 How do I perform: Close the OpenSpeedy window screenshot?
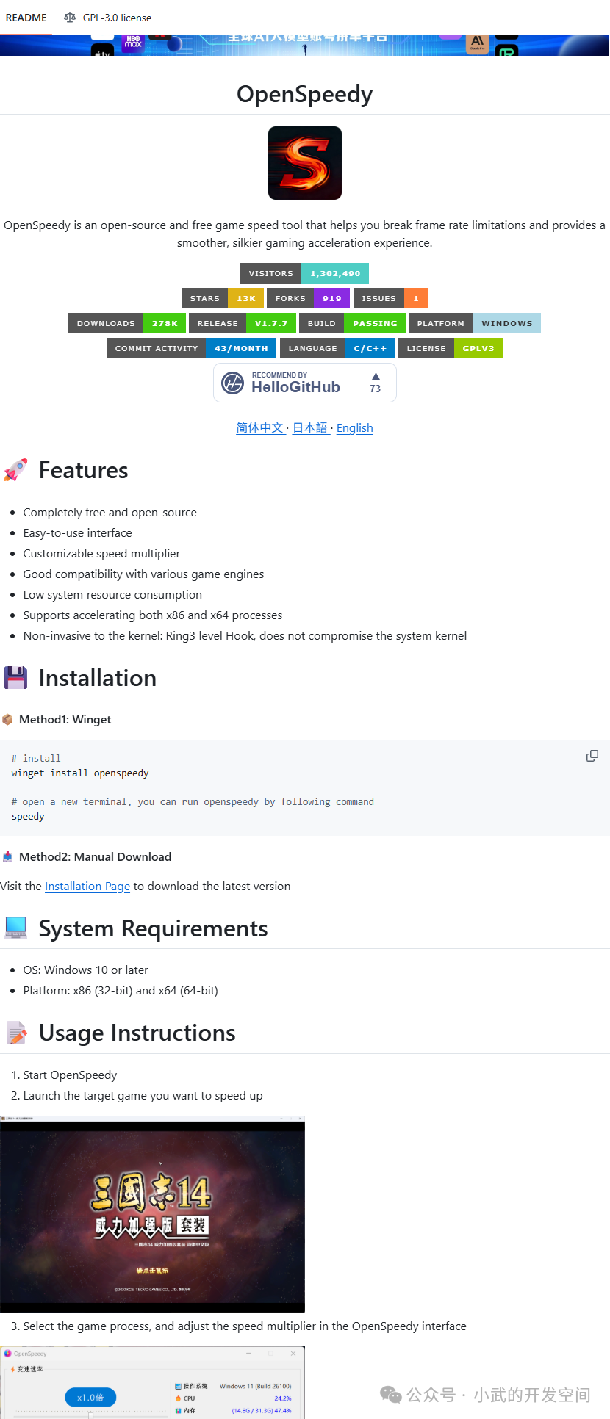click(293, 1353)
